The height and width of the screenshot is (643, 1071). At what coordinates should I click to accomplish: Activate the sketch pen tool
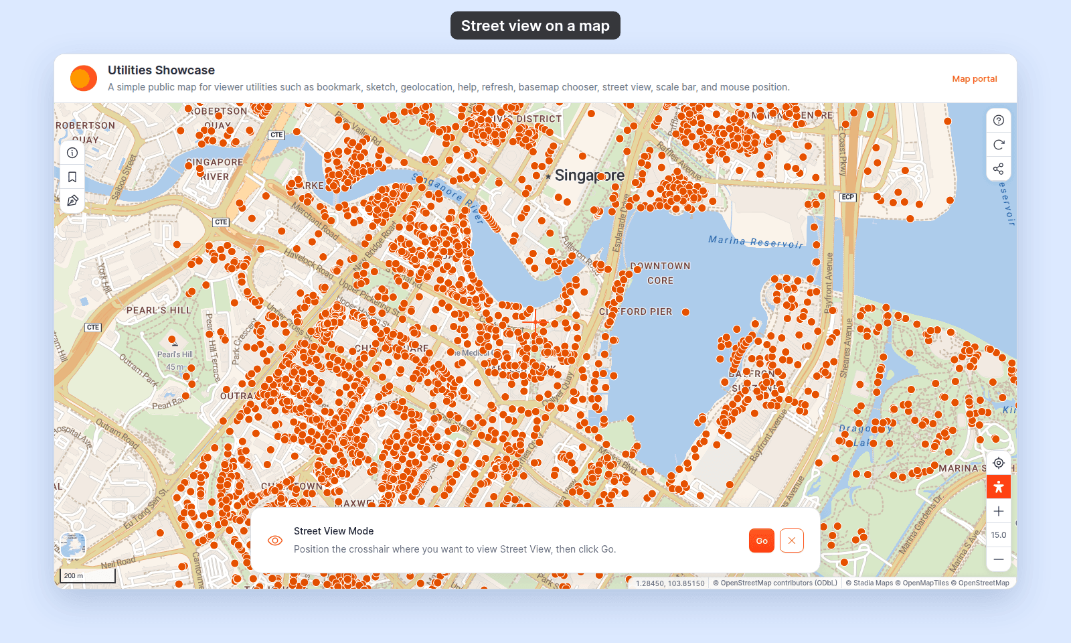point(72,201)
